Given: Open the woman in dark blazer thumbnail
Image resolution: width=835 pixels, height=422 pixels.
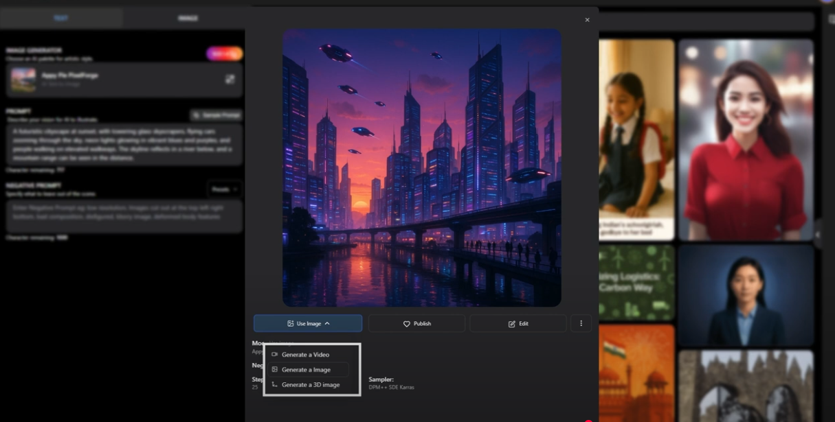Looking at the screenshot, I should (x=746, y=296).
